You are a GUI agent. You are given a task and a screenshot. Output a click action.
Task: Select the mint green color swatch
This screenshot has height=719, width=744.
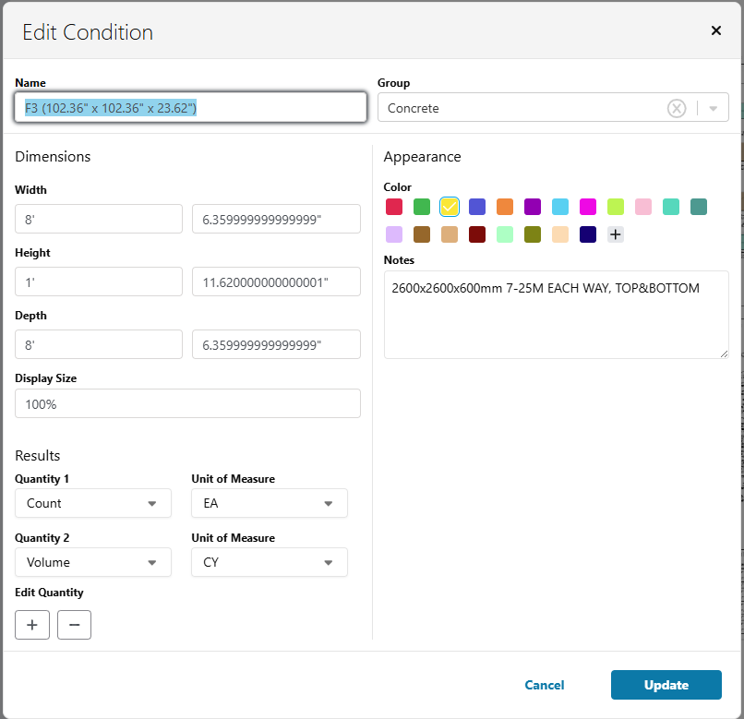pos(505,234)
